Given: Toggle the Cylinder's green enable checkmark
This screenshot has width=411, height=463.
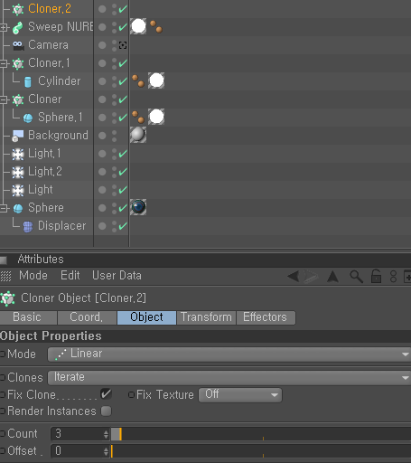Looking at the screenshot, I should 123,81.
